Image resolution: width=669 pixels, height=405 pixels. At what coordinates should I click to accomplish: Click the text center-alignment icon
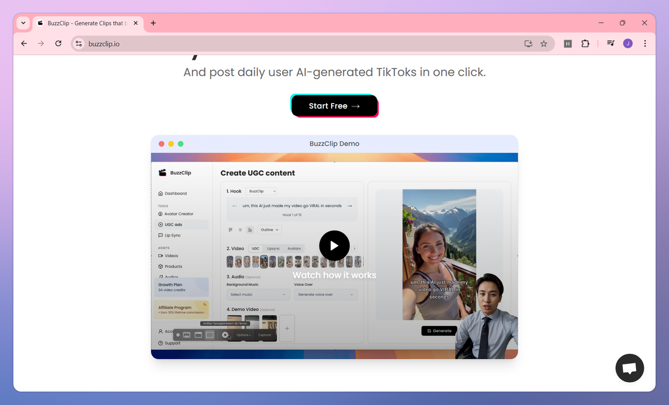240,230
